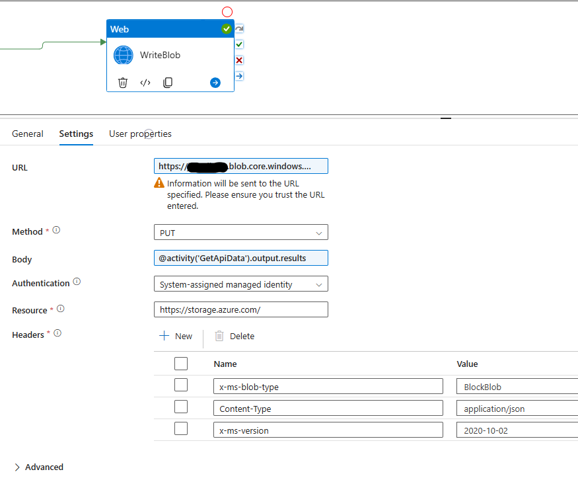Click the globe icon on WriteBlob
Image resolution: width=578 pixels, height=478 pixels.
tap(123, 55)
